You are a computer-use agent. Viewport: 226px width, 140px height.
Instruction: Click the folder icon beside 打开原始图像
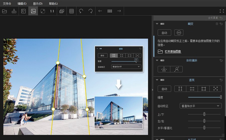tap(160, 51)
